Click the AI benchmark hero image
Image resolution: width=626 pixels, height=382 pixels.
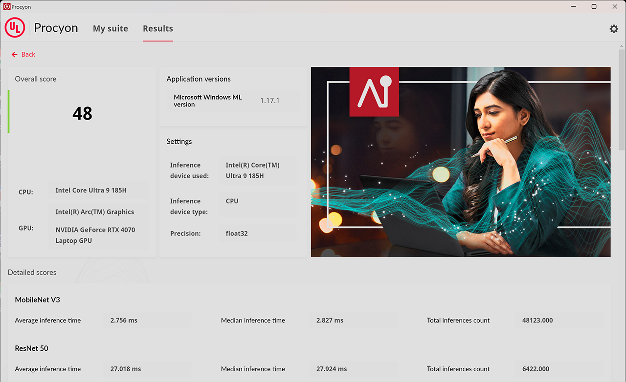point(461,162)
